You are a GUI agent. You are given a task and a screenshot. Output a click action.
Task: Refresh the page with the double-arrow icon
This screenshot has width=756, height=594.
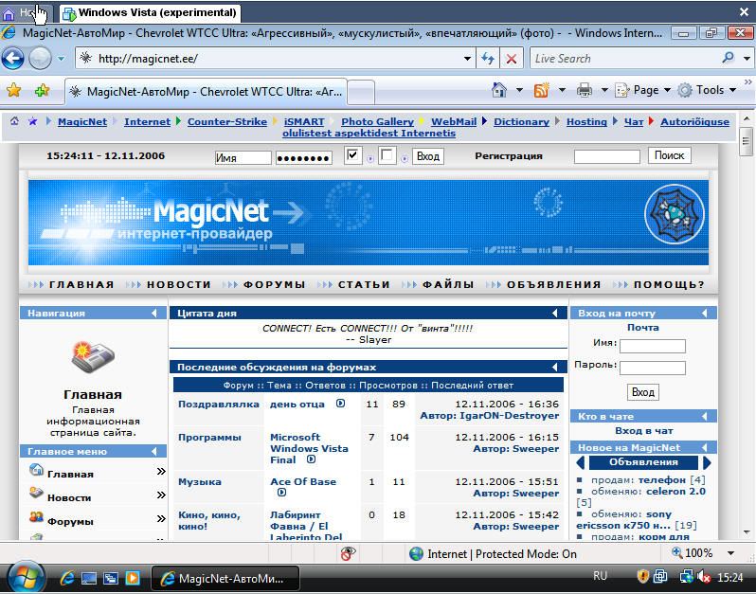pos(488,59)
